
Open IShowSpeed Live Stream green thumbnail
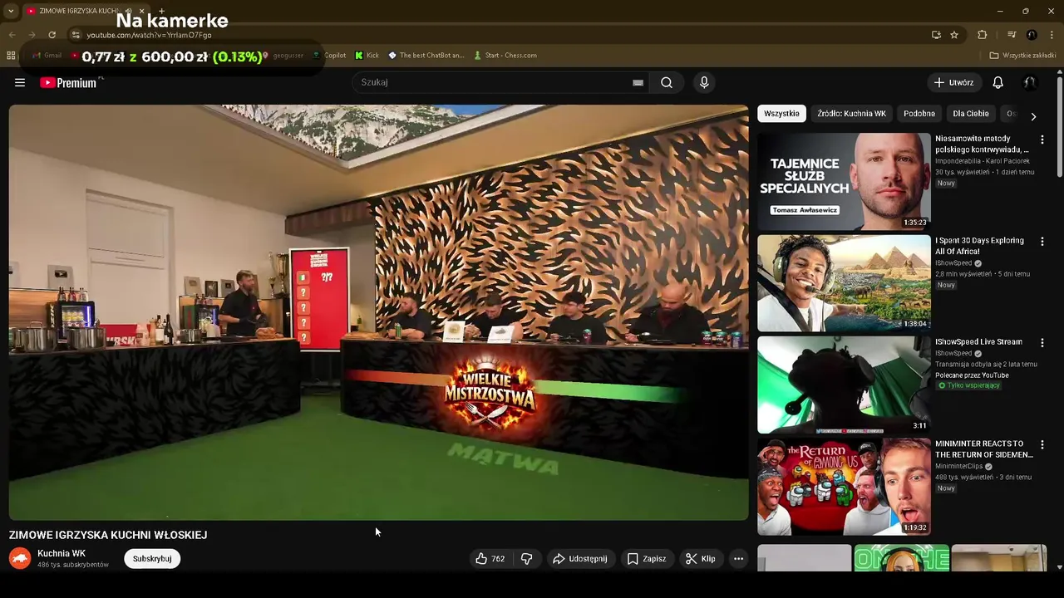click(x=844, y=385)
